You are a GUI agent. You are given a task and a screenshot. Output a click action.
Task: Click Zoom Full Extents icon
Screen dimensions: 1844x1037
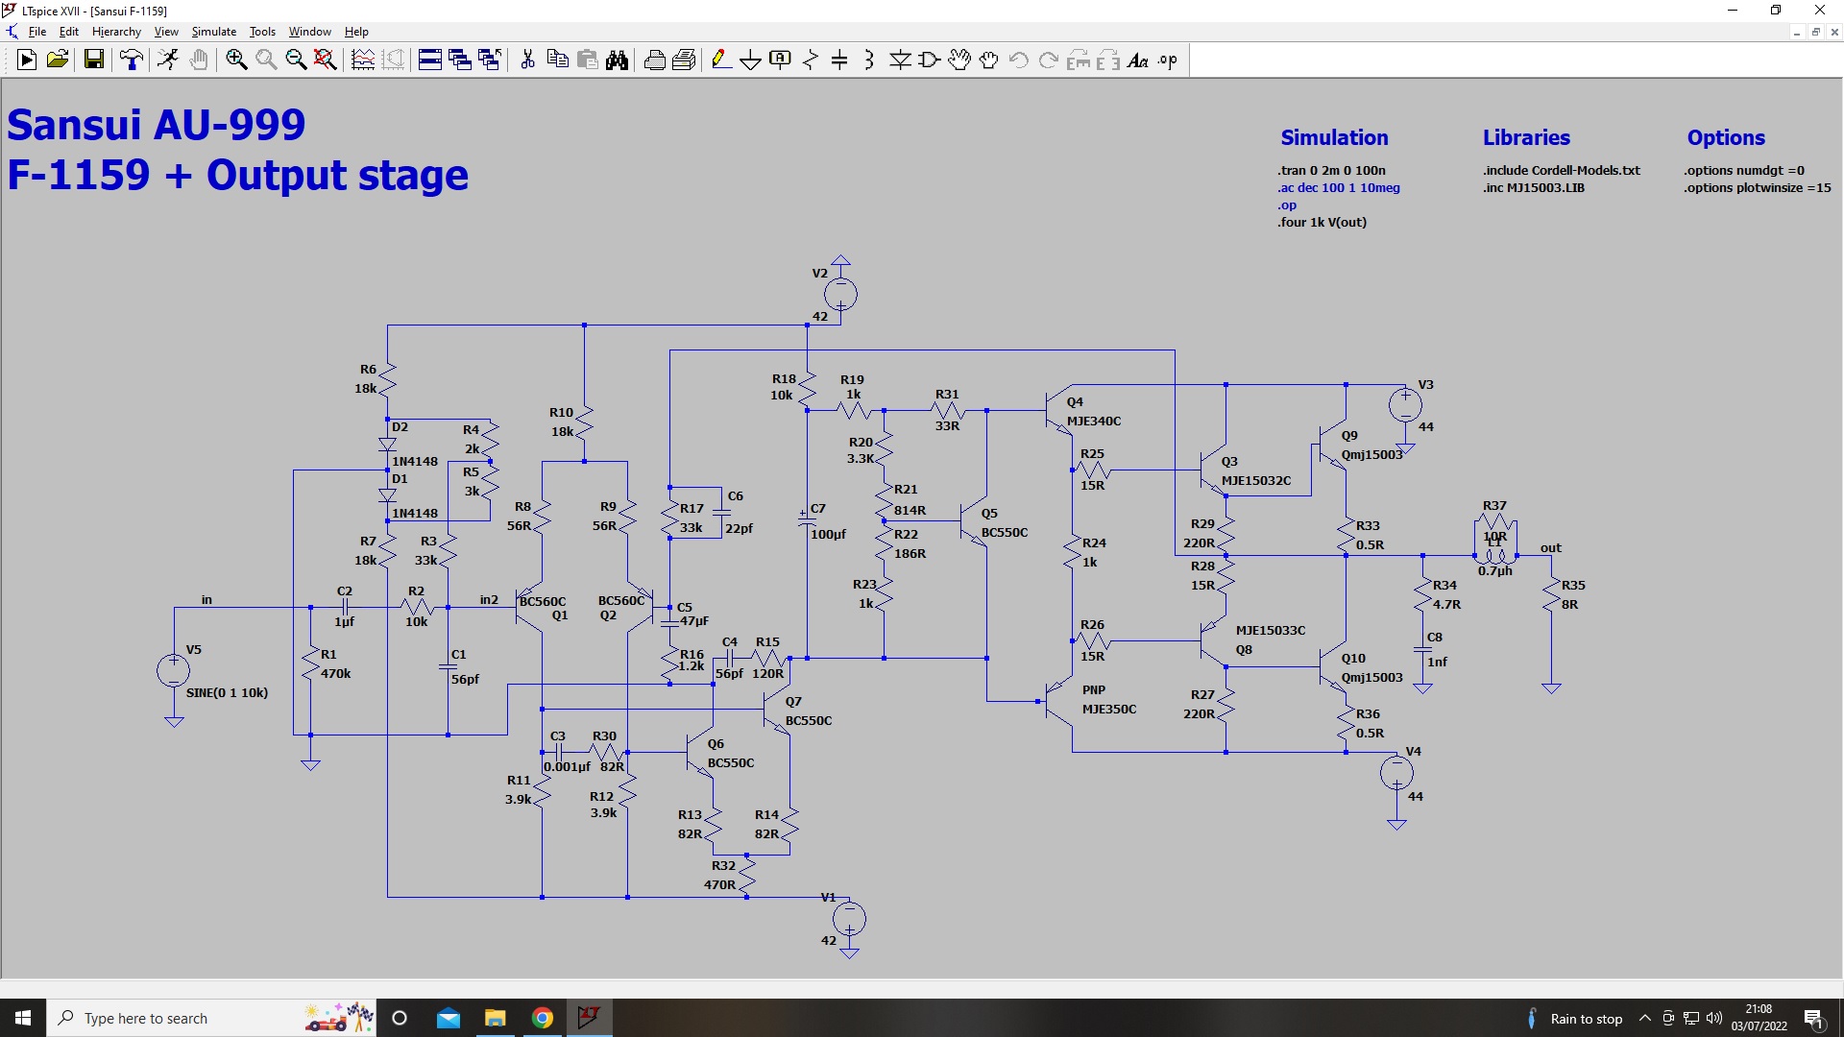pos(326,60)
